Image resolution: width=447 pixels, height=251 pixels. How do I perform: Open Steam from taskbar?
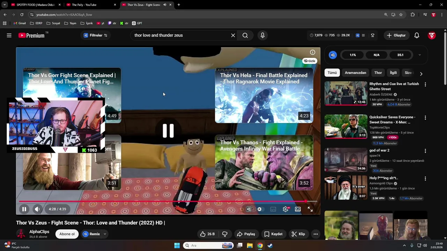click(270, 245)
